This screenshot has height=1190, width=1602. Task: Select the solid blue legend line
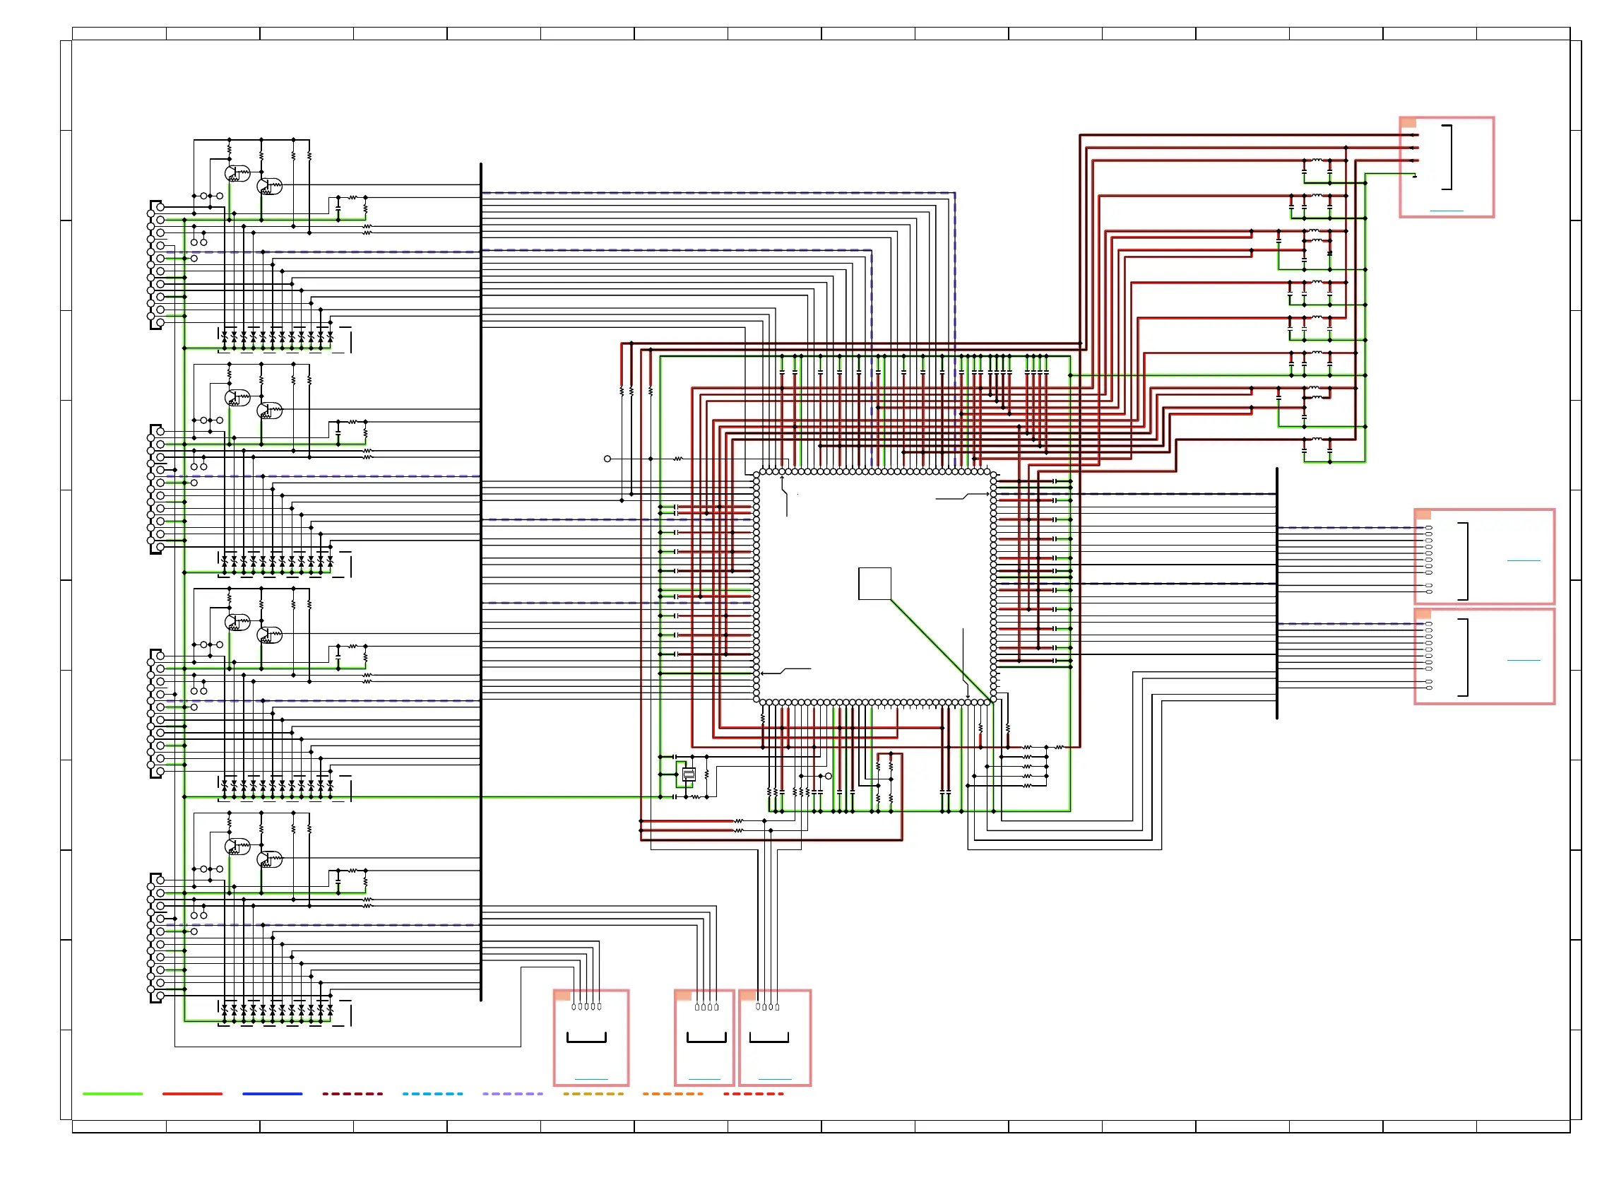coord(272,1093)
